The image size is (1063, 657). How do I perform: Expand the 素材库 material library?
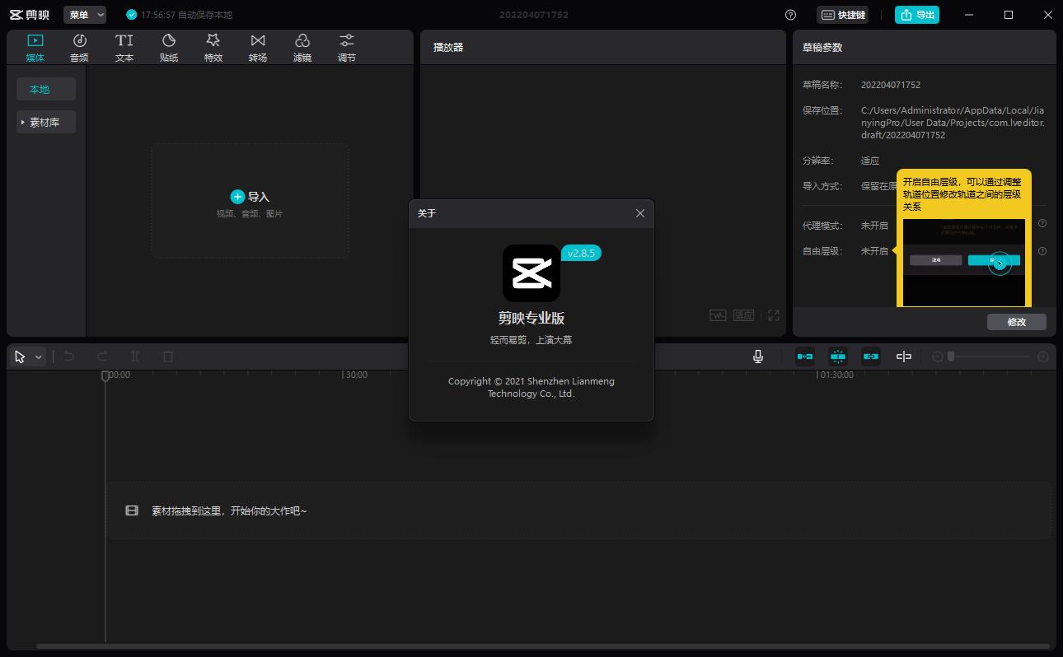pyautogui.click(x=46, y=122)
